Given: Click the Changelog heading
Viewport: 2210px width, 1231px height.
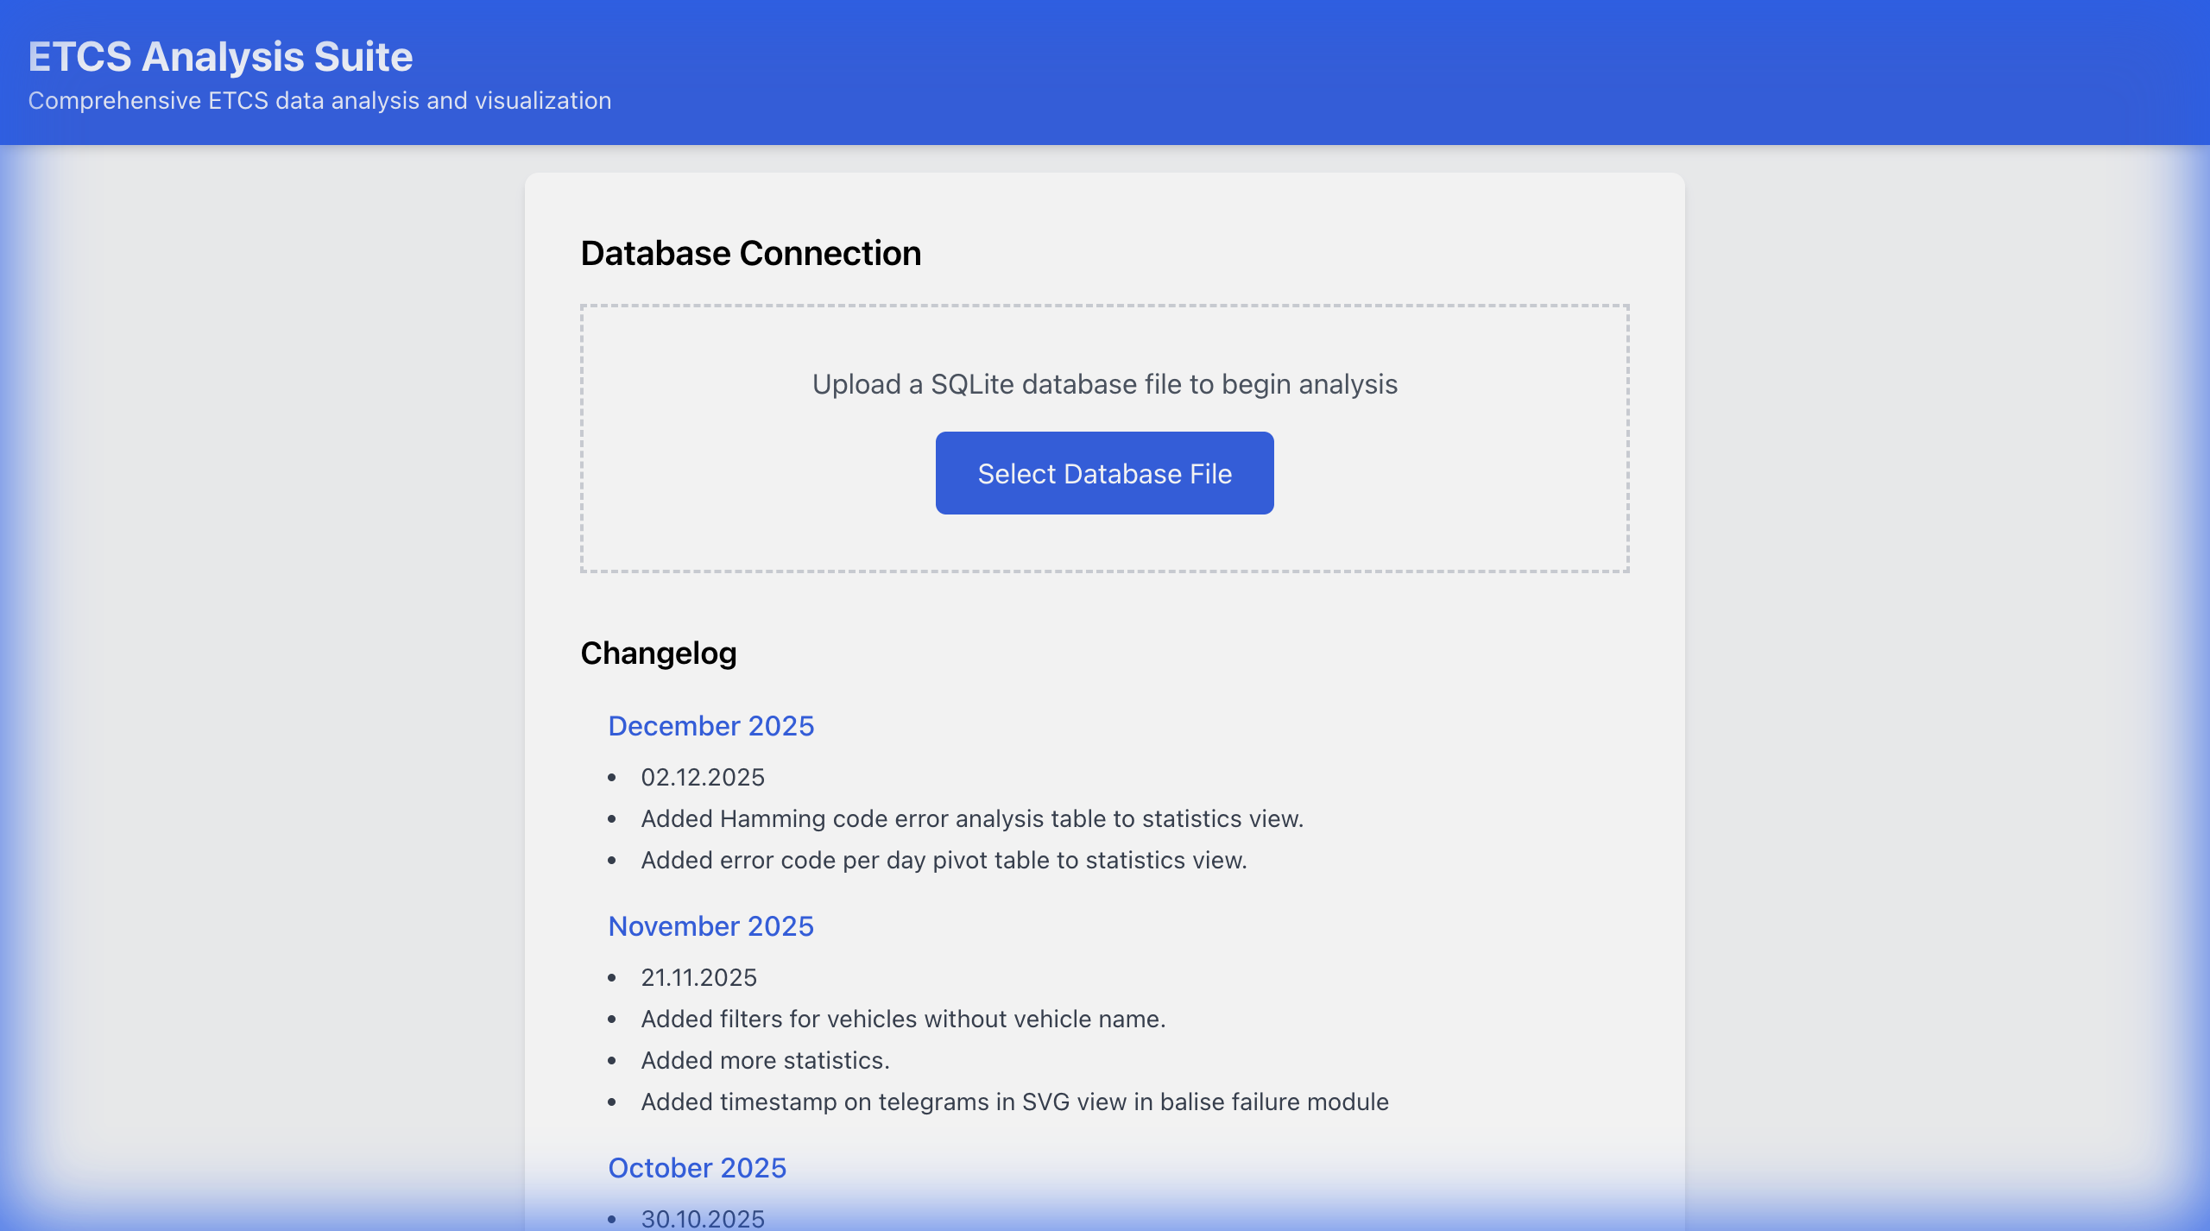Looking at the screenshot, I should coord(658,653).
